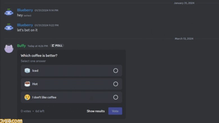Click the ice cube emoji on Iced option
Image resolution: width=219 pixels, height=123 pixels.
[x=27, y=71]
